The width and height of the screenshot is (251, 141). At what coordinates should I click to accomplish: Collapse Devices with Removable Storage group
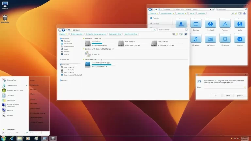click(84, 49)
